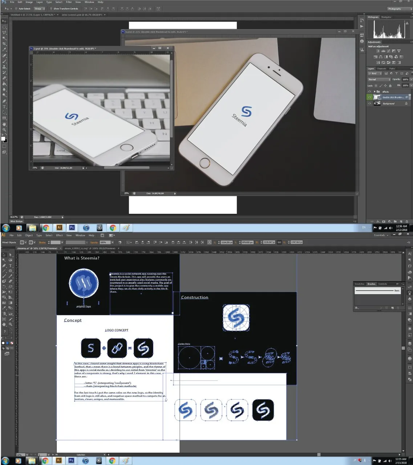Toggle the pixel layer filter
This screenshot has width=413, height=465.
point(386,73)
